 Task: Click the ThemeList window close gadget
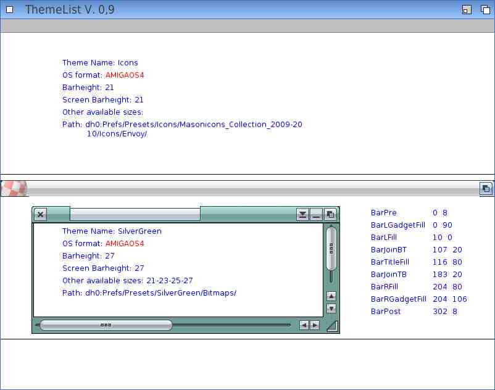point(9,9)
